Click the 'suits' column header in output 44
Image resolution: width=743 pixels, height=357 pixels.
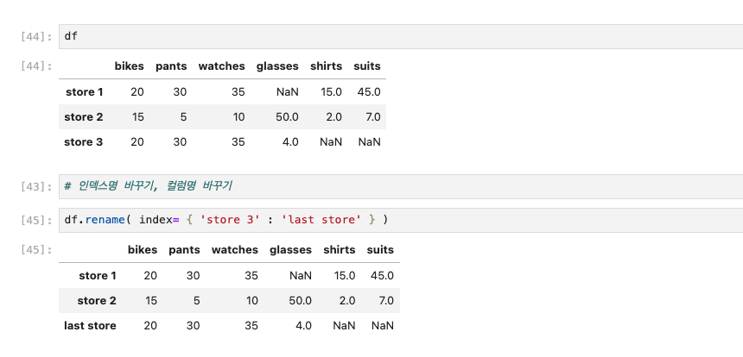367,66
